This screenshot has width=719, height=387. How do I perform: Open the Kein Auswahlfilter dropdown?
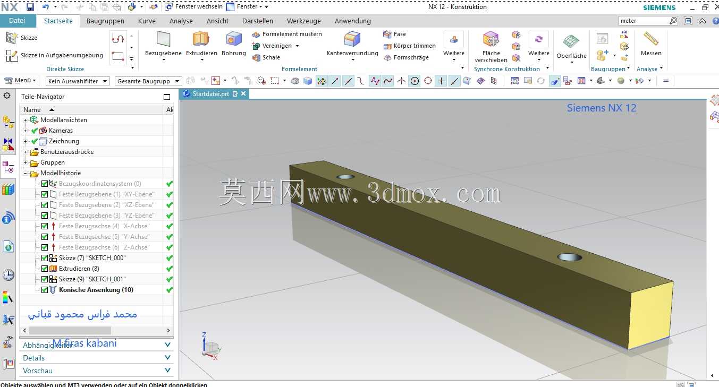[x=78, y=81]
